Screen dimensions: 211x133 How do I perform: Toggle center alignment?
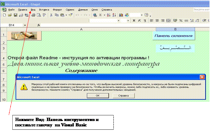click(x=157, y=20)
